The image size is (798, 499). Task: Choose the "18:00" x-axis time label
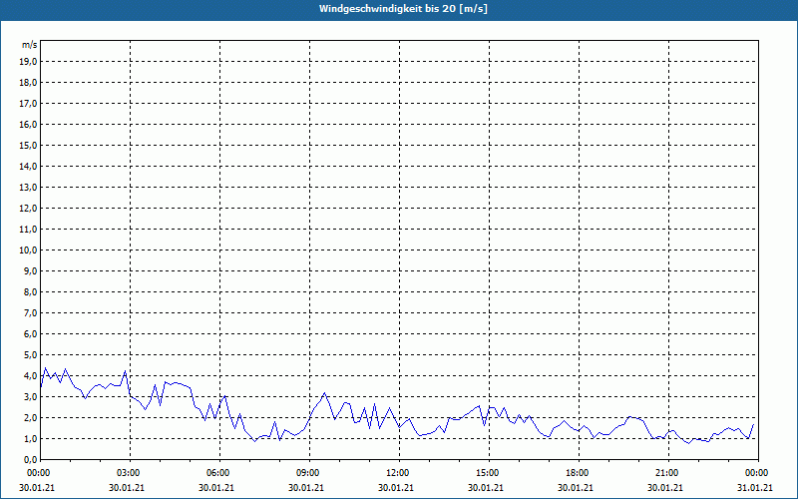tap(576, 473)
